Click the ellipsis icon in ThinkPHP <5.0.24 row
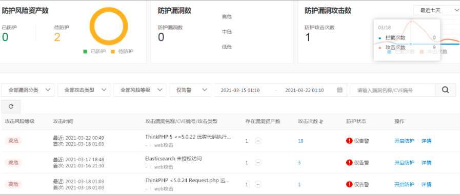 (258, 184)
